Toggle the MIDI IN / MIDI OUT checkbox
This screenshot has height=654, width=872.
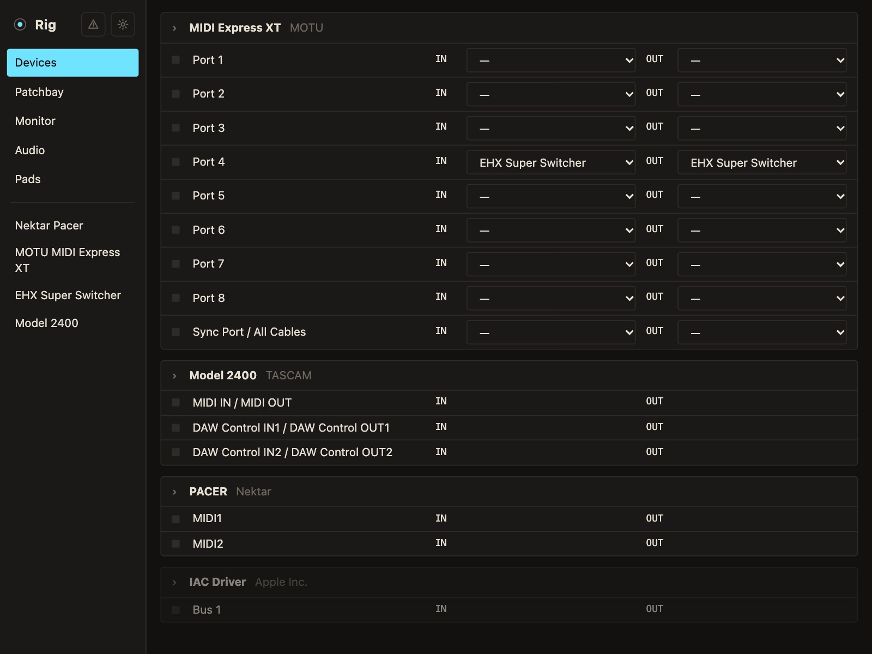point(175,403)
